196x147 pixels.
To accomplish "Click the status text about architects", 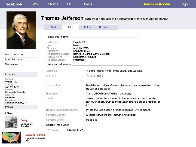I will pos(127,19).
